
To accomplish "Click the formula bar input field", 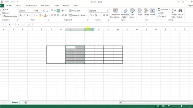I will 112,25.
